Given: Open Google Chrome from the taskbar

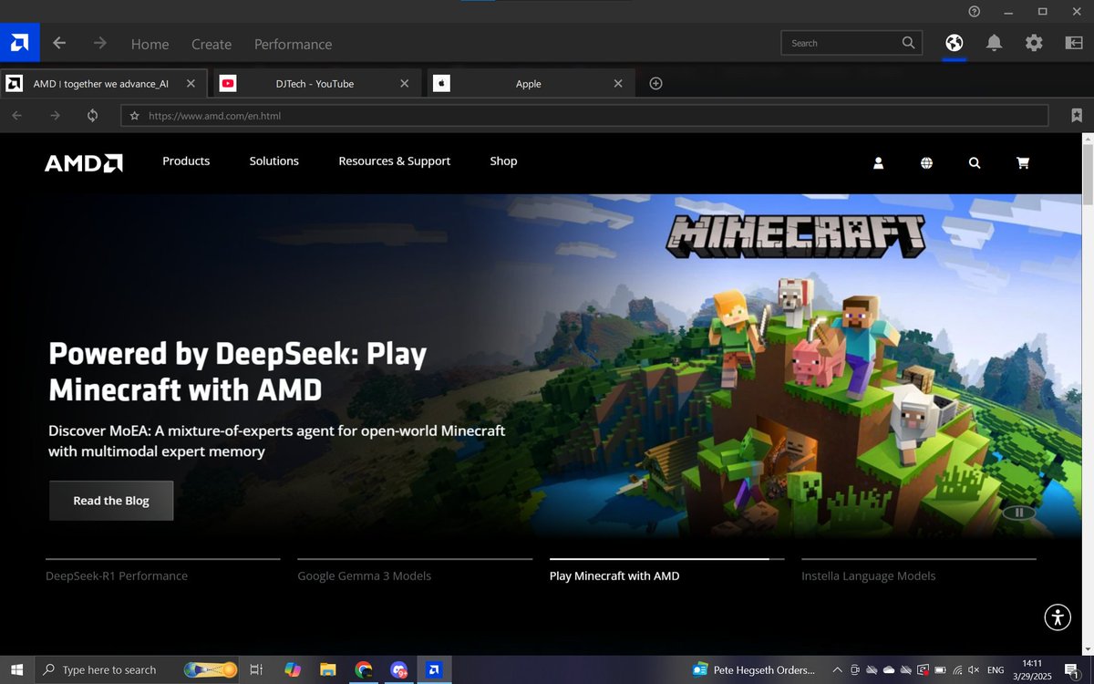Looking at the screenshot, I should (x=363, y=669).
